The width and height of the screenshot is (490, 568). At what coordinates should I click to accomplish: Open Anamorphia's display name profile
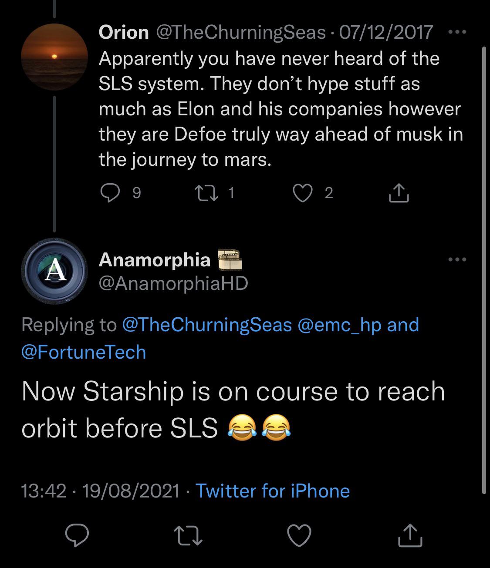tap(155, 260)
